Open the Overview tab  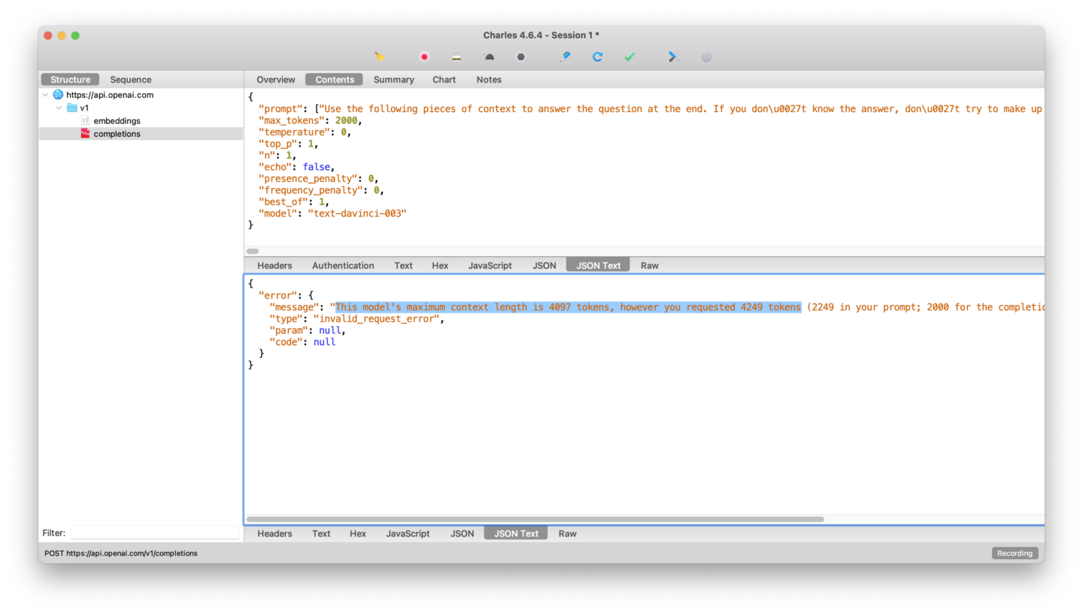[275, 79]
